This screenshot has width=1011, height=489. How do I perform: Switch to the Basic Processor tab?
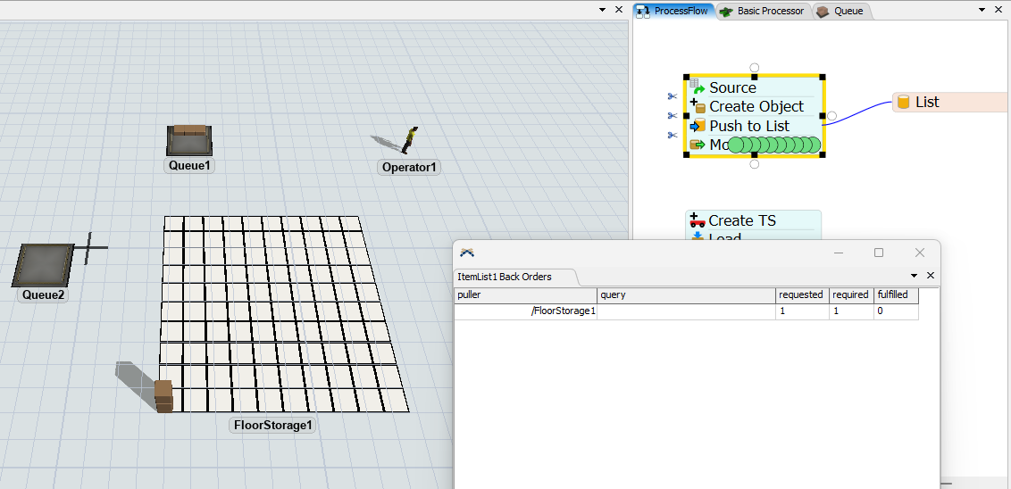pos(762,11)
